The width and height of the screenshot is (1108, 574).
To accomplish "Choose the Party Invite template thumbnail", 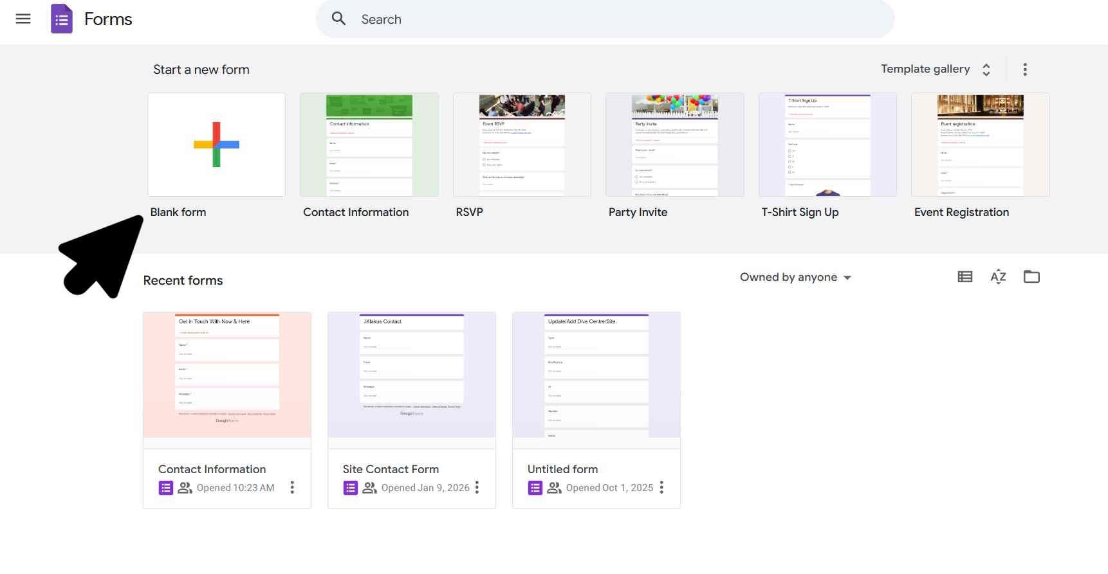I will click(675, 145).
